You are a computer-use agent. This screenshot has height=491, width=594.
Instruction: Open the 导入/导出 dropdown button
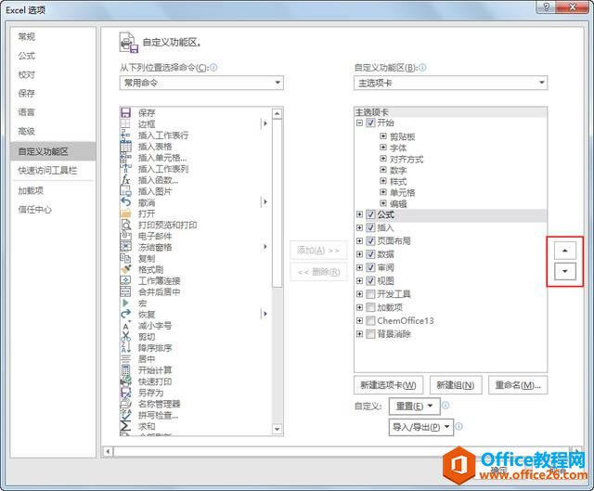pos(420,427)
